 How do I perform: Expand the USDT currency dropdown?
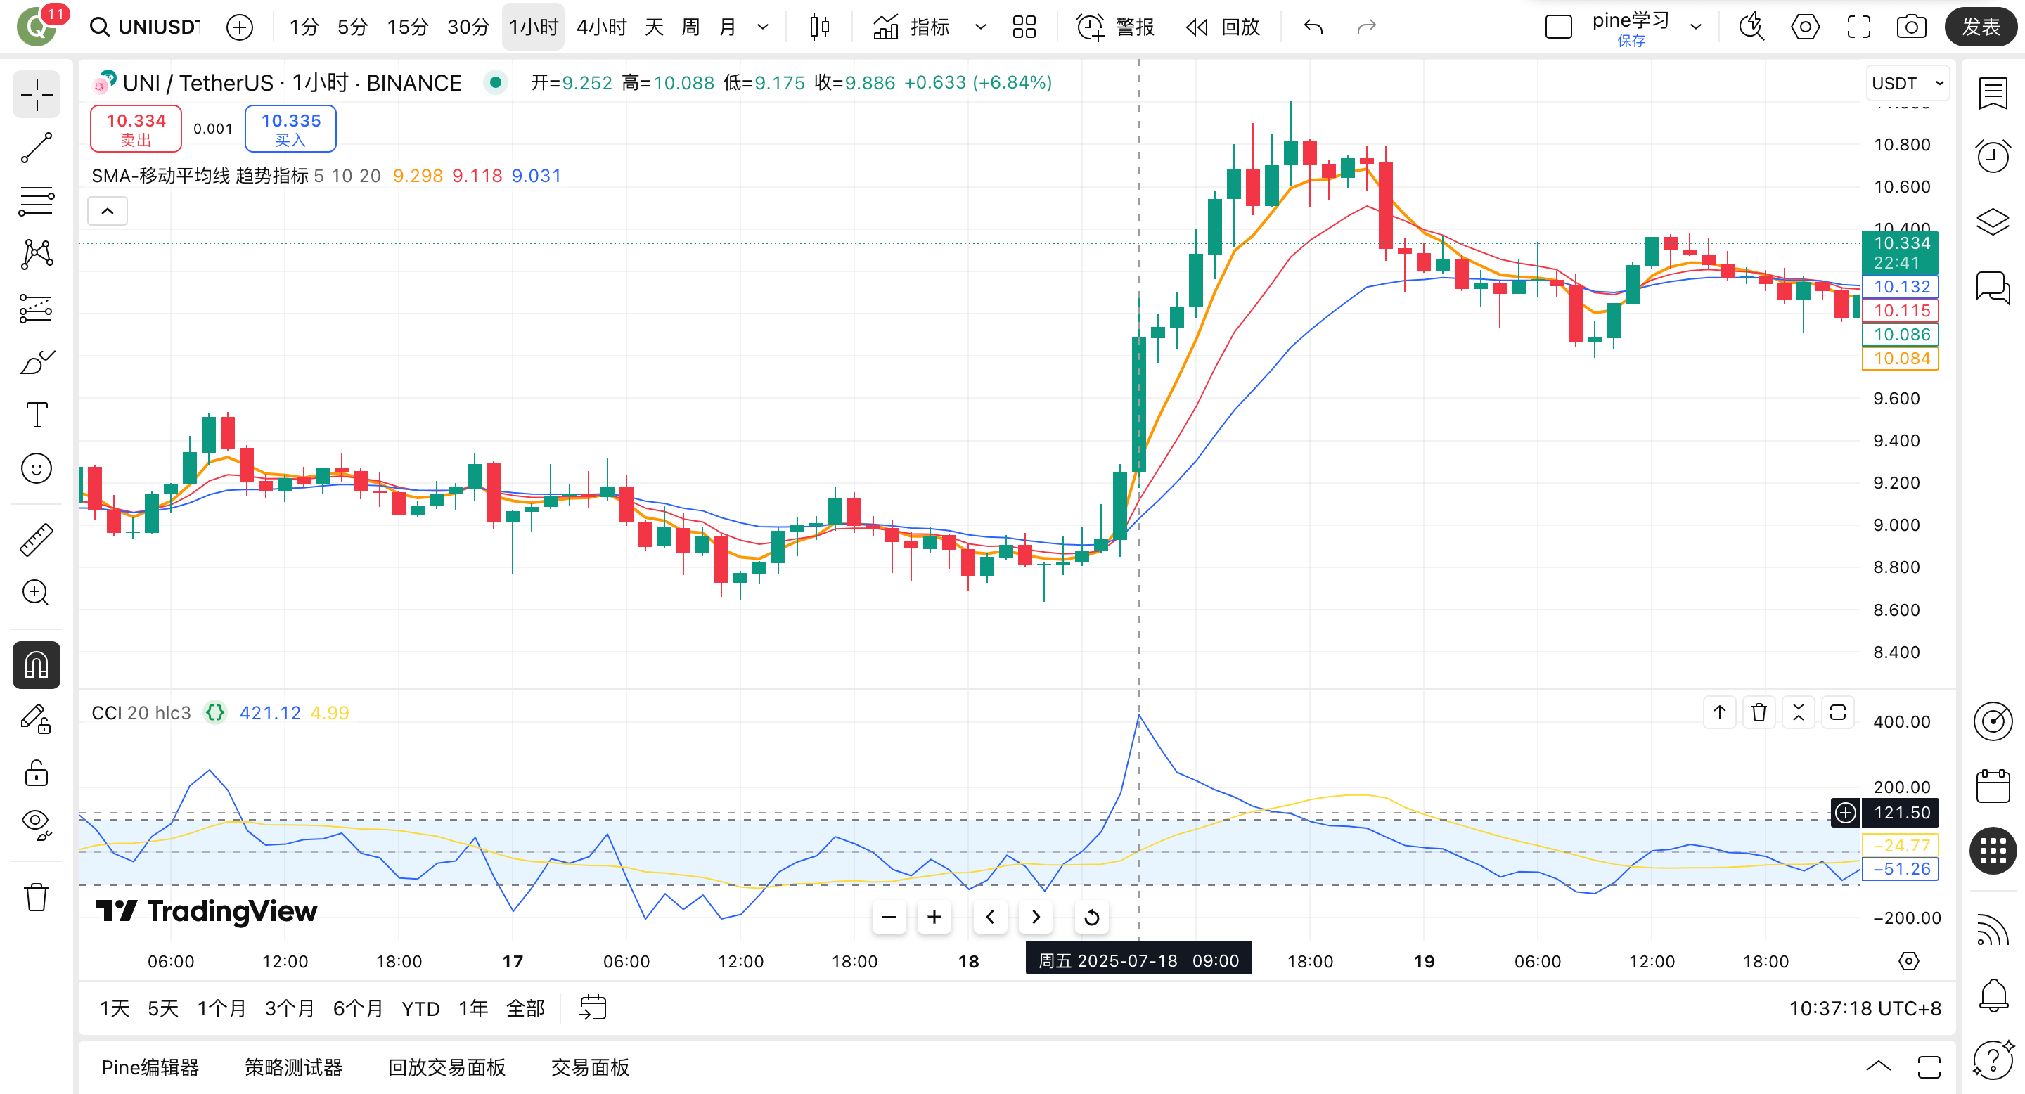(x=1907, y=83)
